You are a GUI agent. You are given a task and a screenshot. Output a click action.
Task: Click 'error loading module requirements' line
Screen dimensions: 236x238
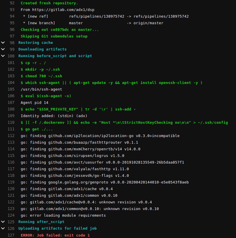click(63, 215)
